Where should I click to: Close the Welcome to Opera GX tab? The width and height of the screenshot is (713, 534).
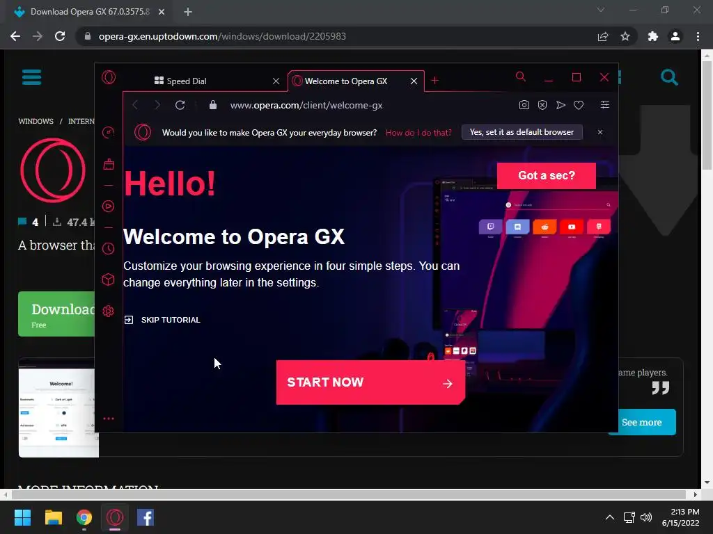point(414,81)
